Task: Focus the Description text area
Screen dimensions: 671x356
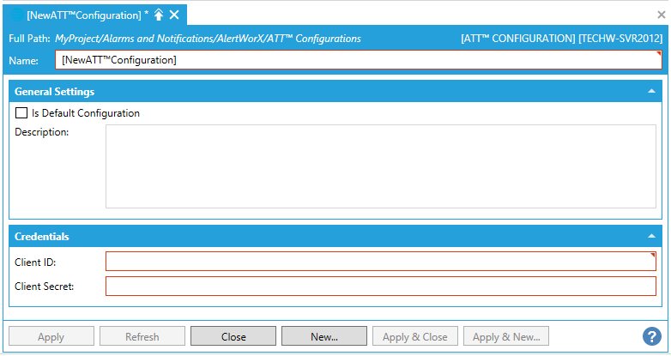Action: coord(380,167)
